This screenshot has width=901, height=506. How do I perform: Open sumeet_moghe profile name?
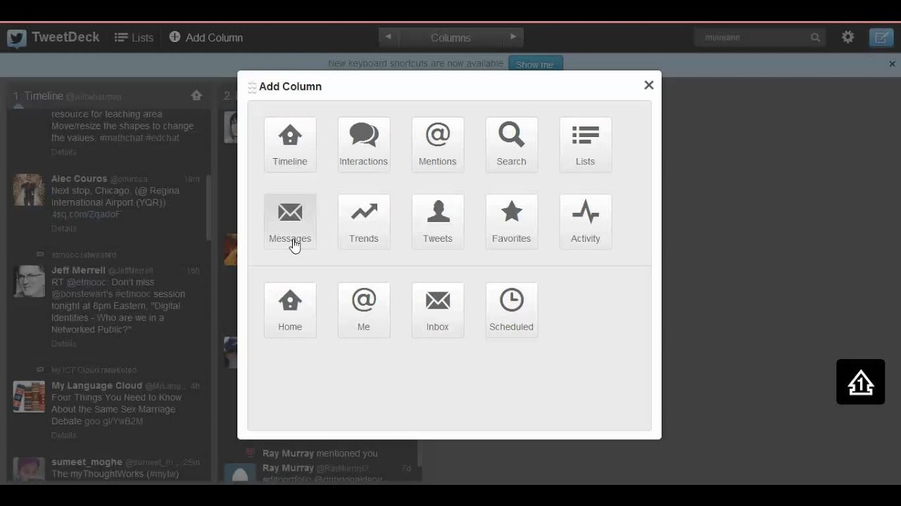[87, 462]
